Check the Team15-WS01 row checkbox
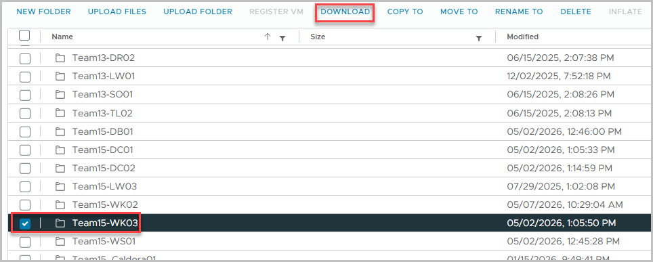Screen dimensions: 653x262 (x=25, y=242)
